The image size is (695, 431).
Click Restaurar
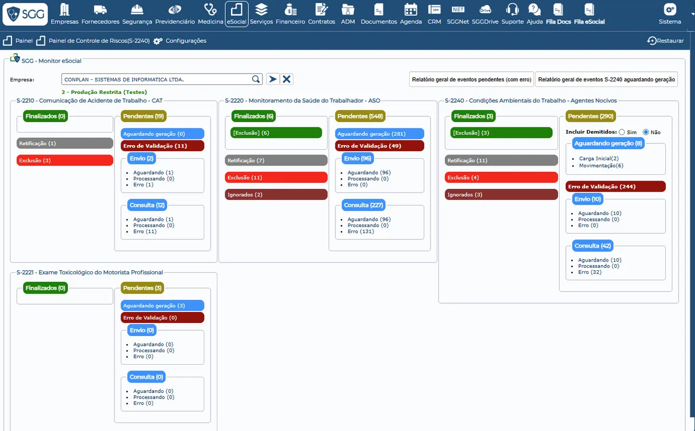coord(665,41)
